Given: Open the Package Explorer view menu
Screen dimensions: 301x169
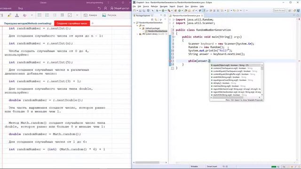Looking at the screenshot, I should (161, 20).
